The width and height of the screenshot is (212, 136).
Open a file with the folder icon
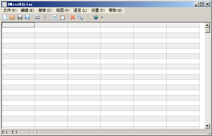(12, 17)
